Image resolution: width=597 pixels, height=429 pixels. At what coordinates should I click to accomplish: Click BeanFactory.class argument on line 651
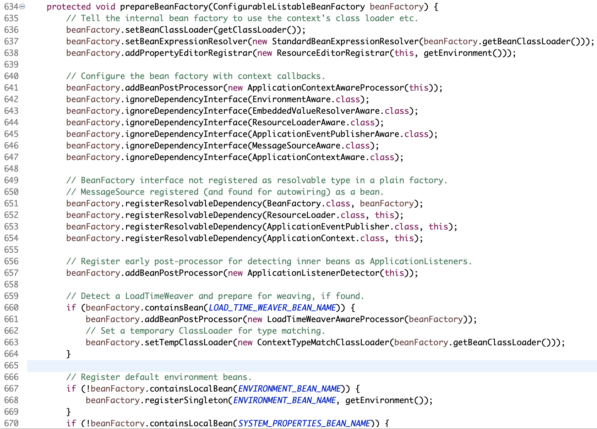pyautogui.click(x=308, y=204)
